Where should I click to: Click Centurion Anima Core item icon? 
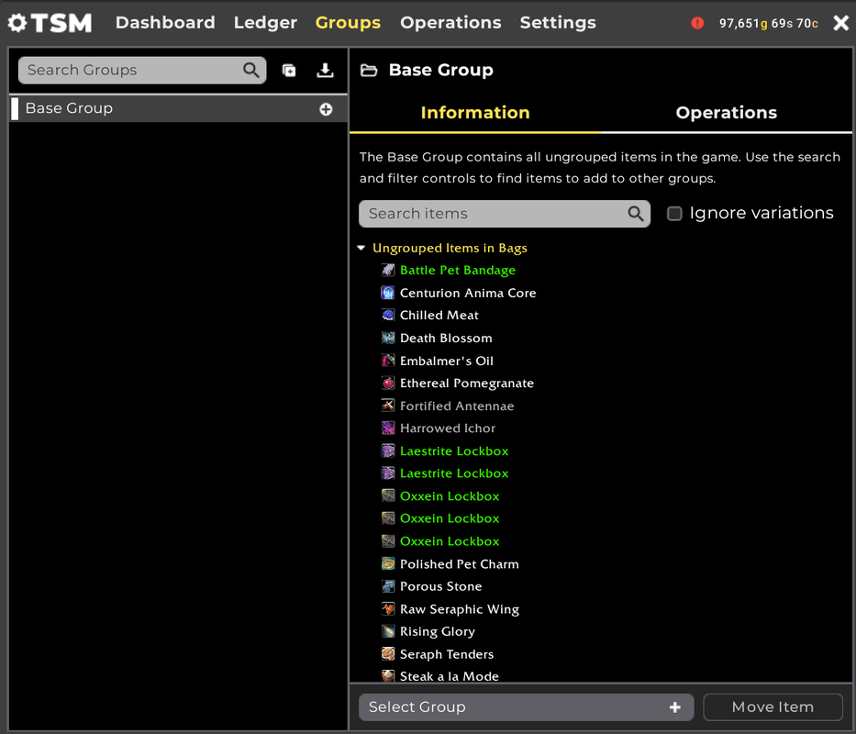(x=388, y=293)
